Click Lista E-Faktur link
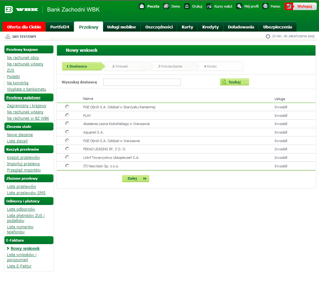This screenshot has height=282, width=319. coord(19,266)
